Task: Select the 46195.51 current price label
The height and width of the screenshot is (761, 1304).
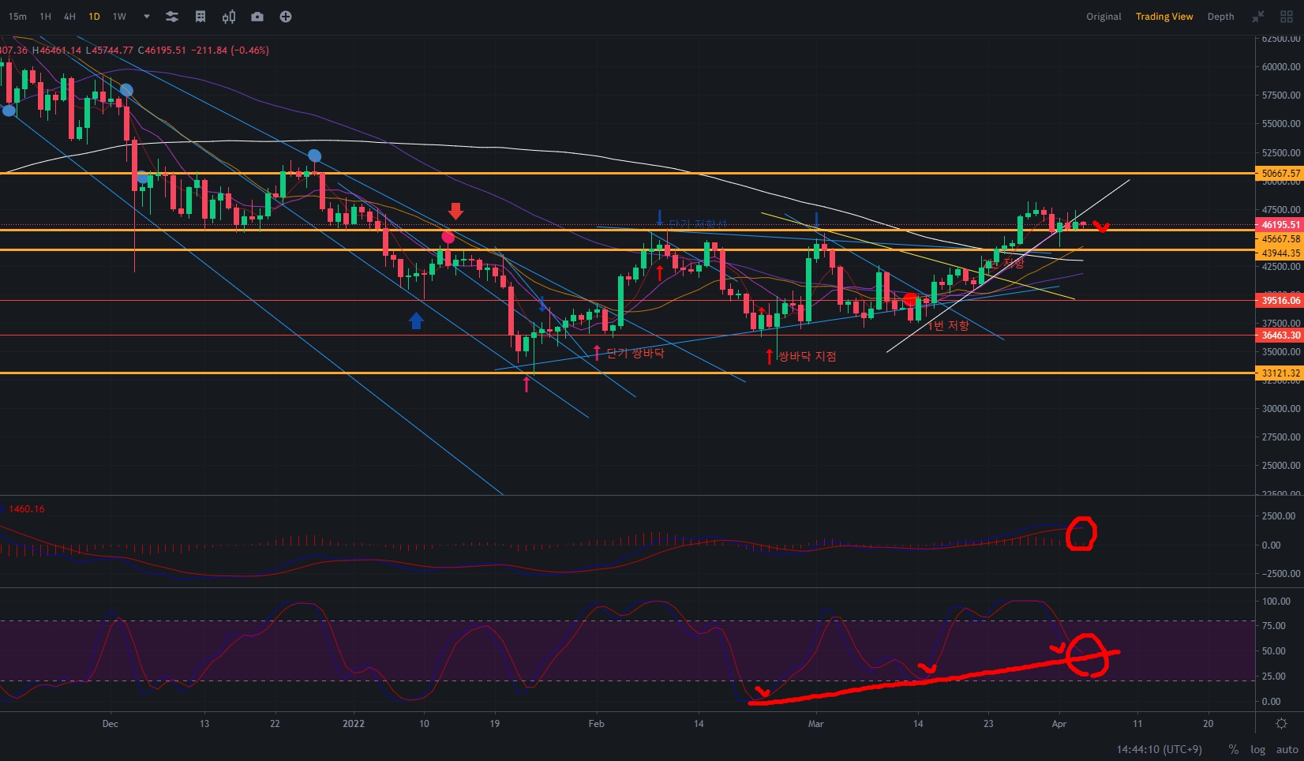Action: pos(1280,225)
